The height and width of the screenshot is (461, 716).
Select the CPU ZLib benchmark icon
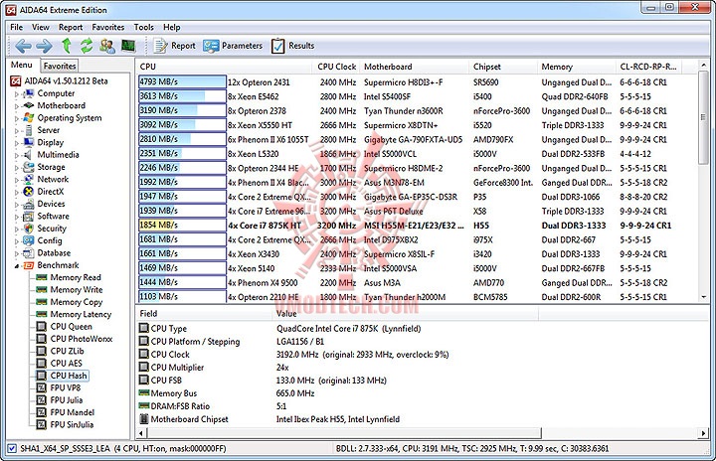[42, 351]
